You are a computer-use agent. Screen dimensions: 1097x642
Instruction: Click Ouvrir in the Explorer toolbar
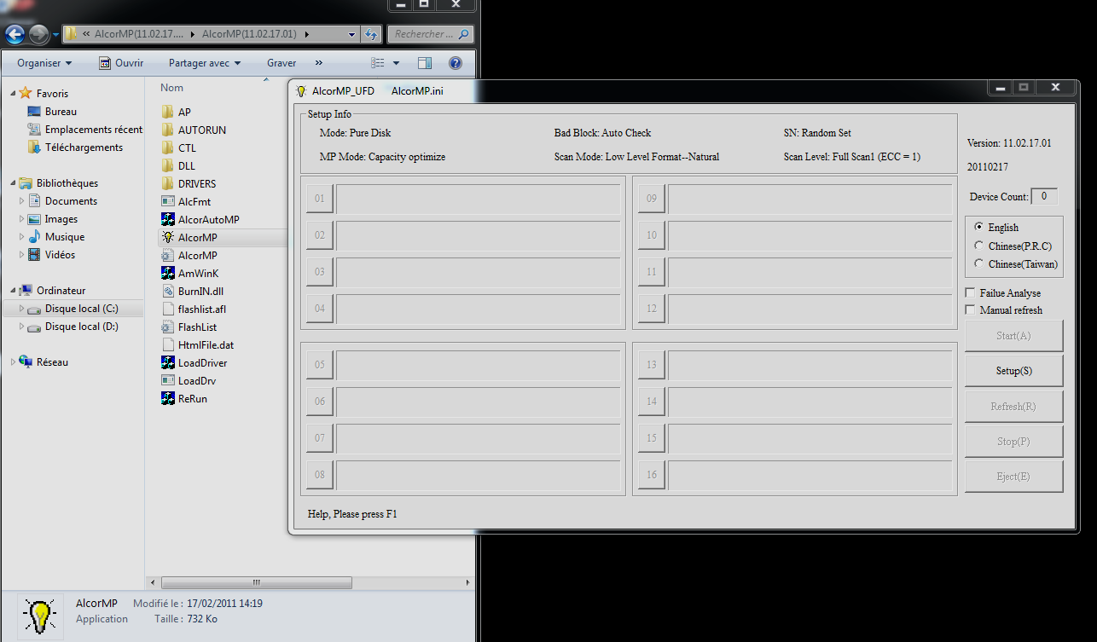coord(121,63)
